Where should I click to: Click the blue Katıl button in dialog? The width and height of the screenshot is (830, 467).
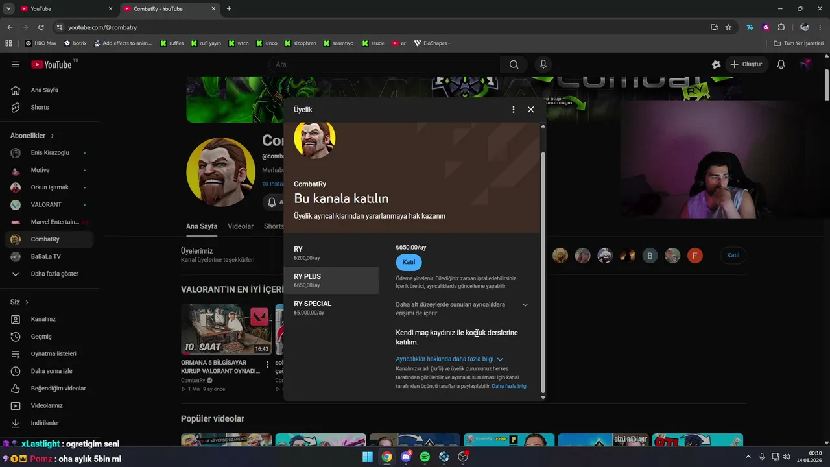[409, 262]
